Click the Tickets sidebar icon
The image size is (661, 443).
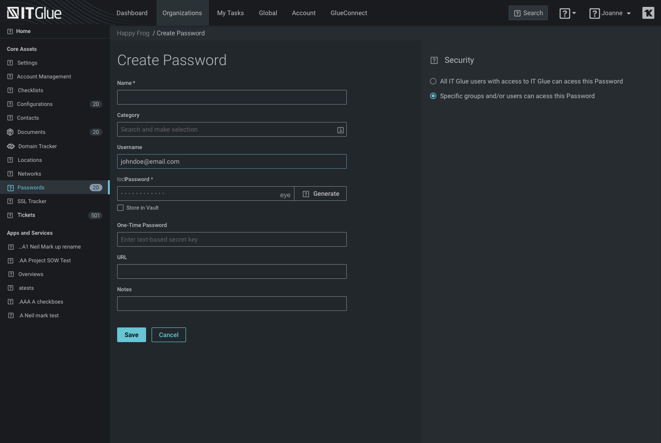10,215
